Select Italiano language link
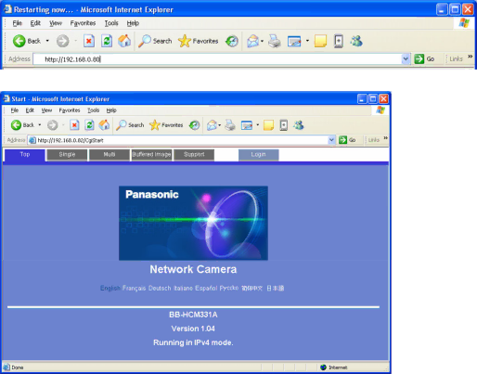Screen dimensions: 477x374 183,288
